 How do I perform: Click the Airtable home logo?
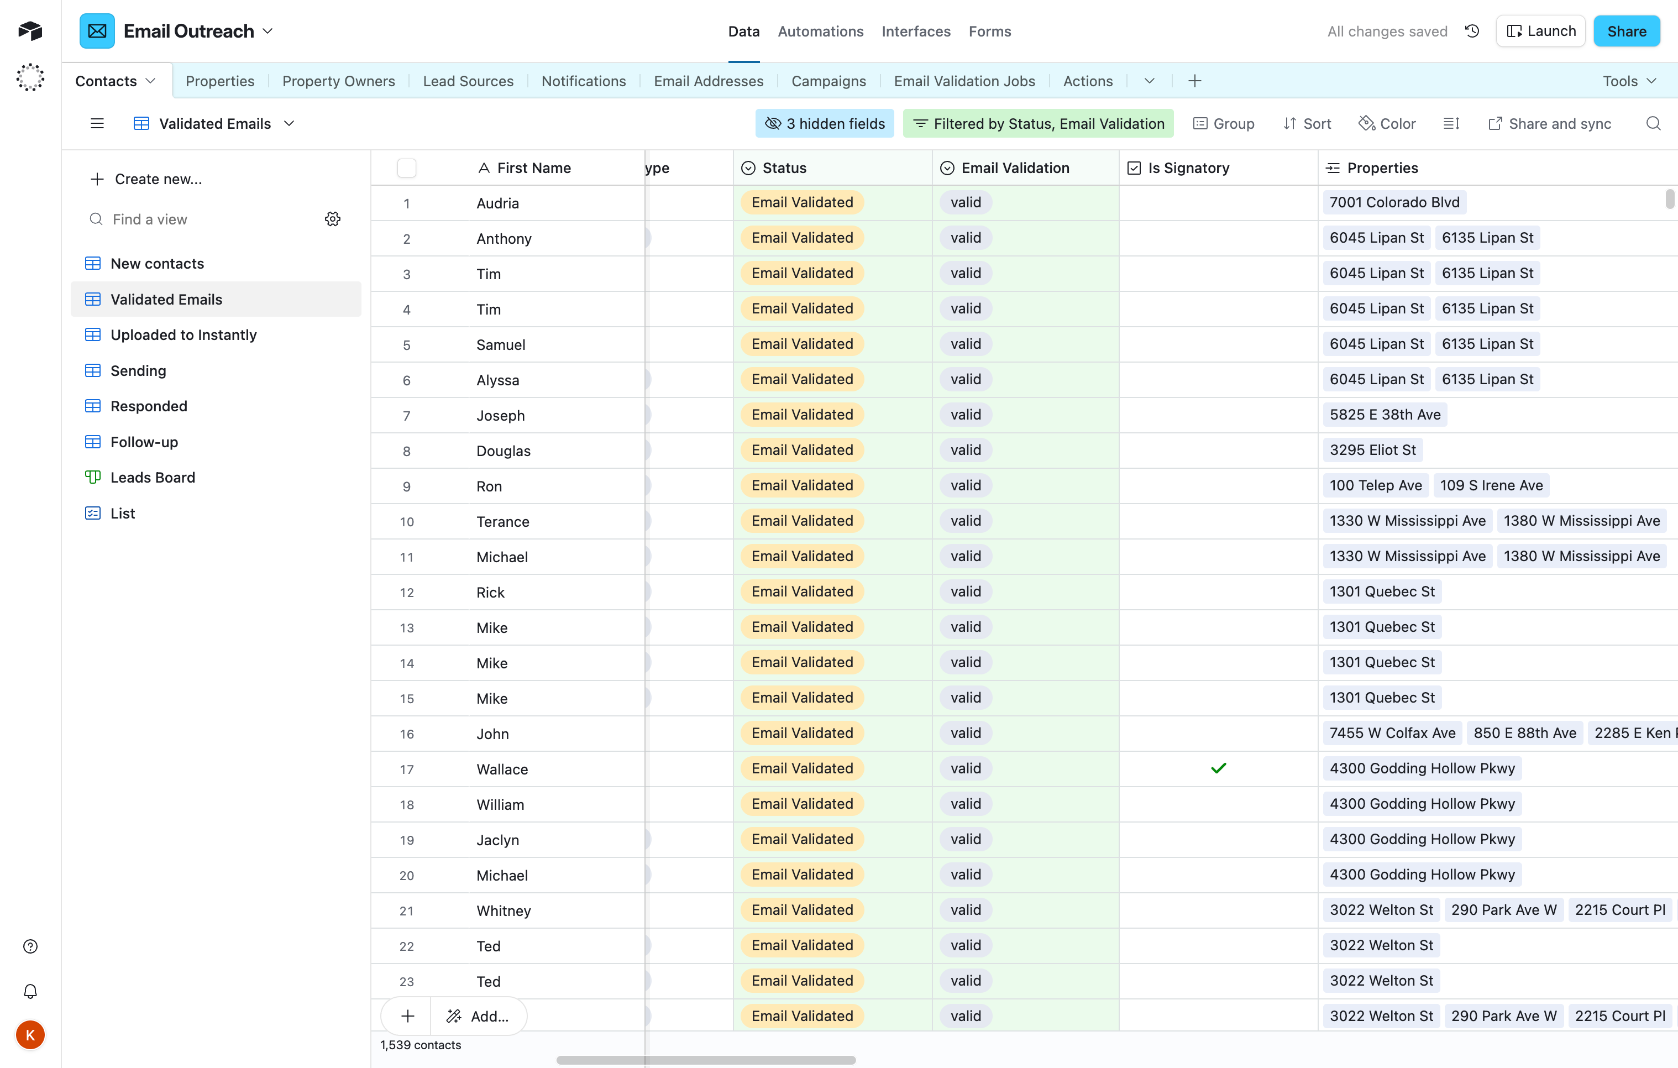tap(30, 30)
